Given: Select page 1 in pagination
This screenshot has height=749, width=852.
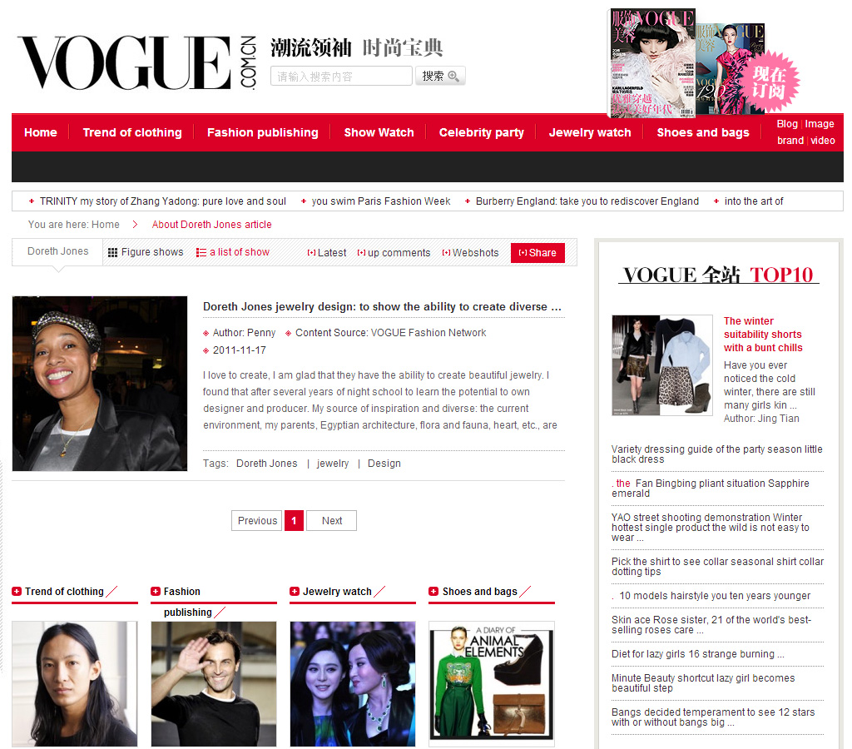Looking at the screenshot, I should point(294,521).
